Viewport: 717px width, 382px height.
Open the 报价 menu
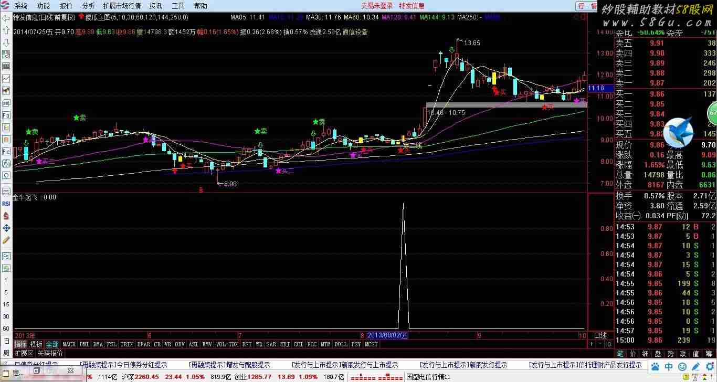point(66,6)
